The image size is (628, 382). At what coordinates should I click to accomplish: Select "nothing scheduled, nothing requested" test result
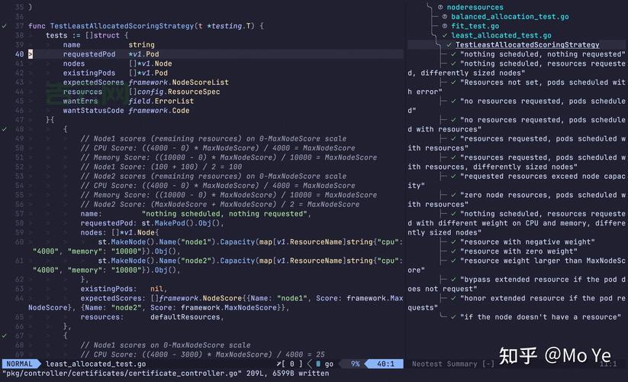click(543, 54)
